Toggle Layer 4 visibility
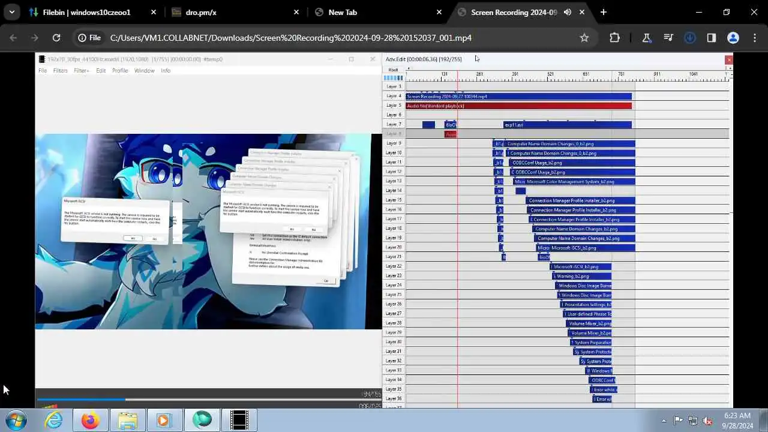768x432 pixels. (394, 96)
